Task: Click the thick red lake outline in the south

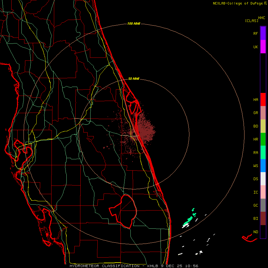Action: (x=123, y=211)
